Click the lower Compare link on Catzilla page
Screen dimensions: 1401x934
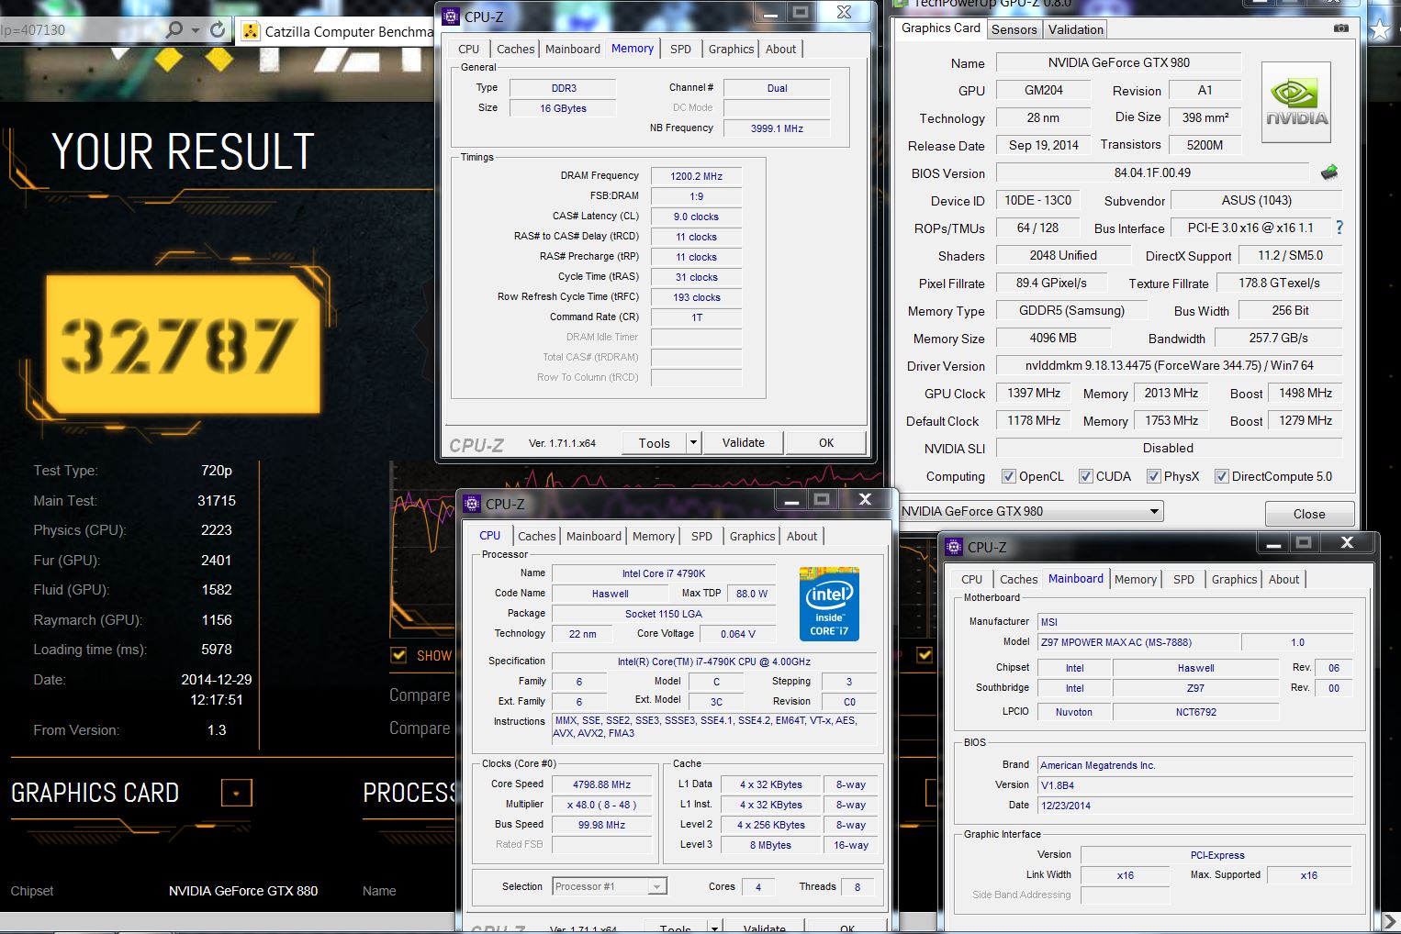(420, 728)
